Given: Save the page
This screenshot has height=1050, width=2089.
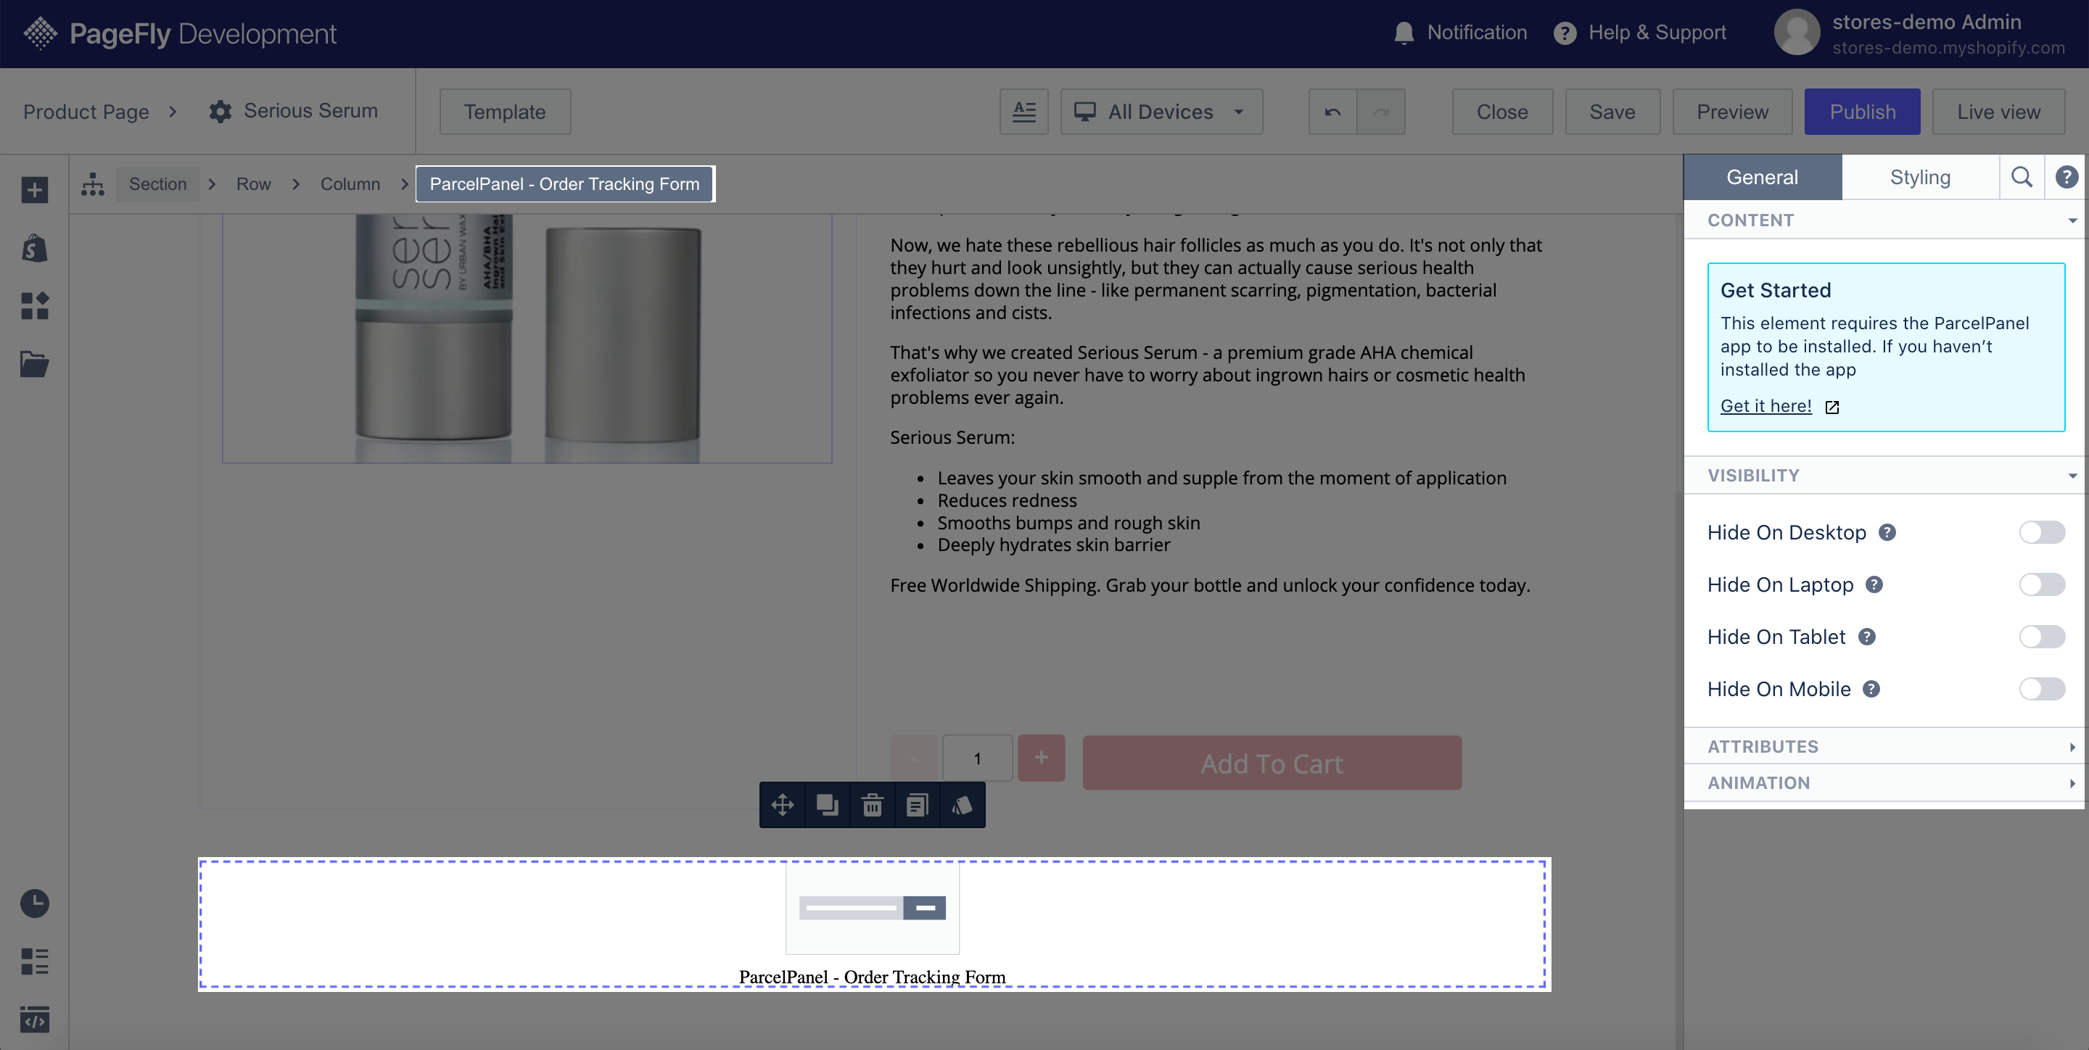Looking at the screenshot, I should tap(1612, 111).
